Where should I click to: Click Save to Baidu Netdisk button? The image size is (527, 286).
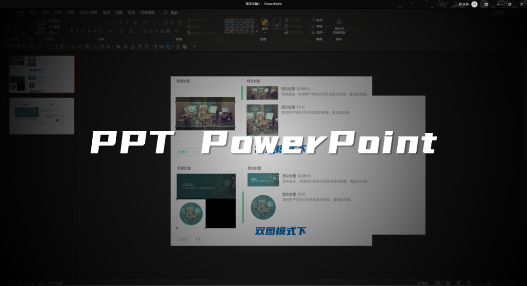(339, 26)
